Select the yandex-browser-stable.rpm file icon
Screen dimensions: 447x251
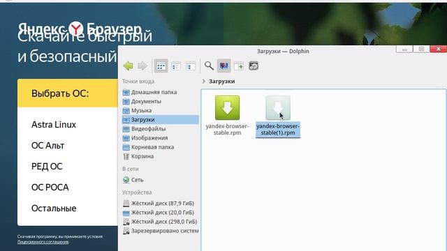click(227, 107)
